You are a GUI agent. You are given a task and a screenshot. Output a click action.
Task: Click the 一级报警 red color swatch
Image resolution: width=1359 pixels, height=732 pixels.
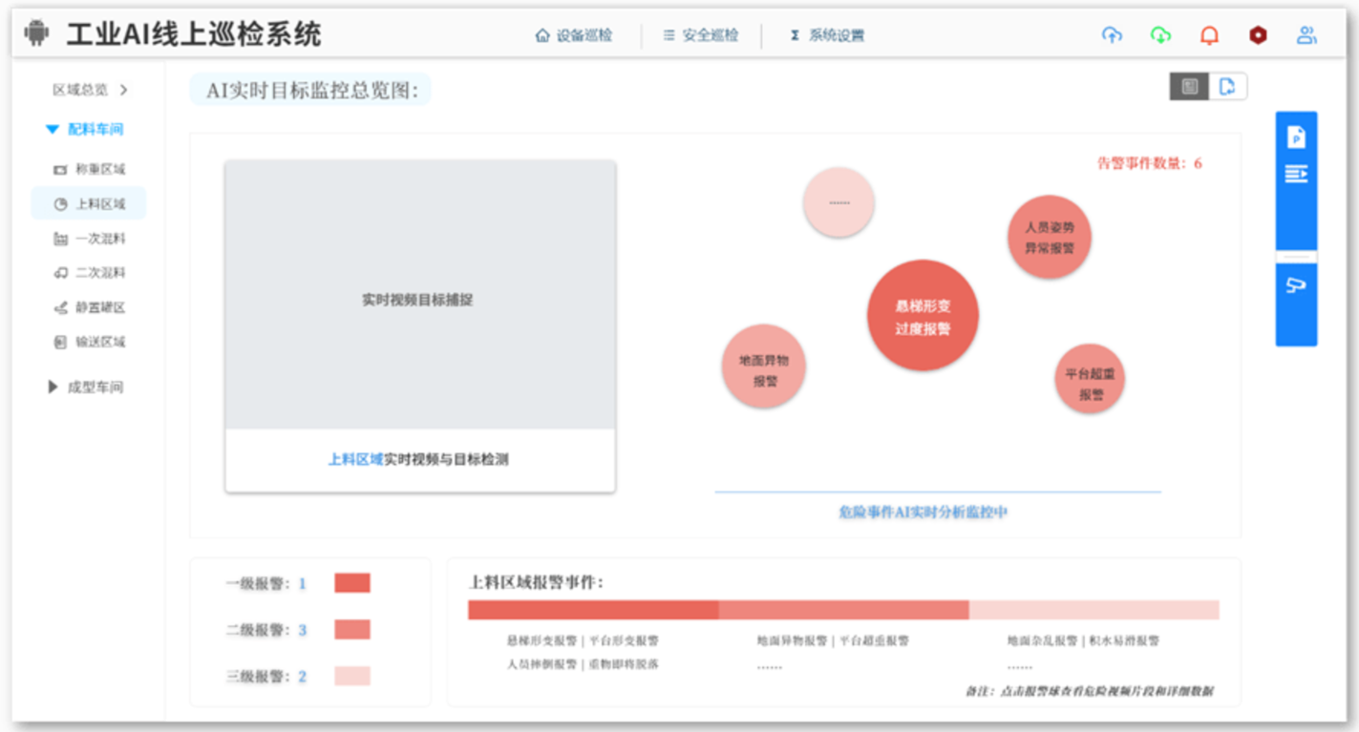(x=351, y=583)
